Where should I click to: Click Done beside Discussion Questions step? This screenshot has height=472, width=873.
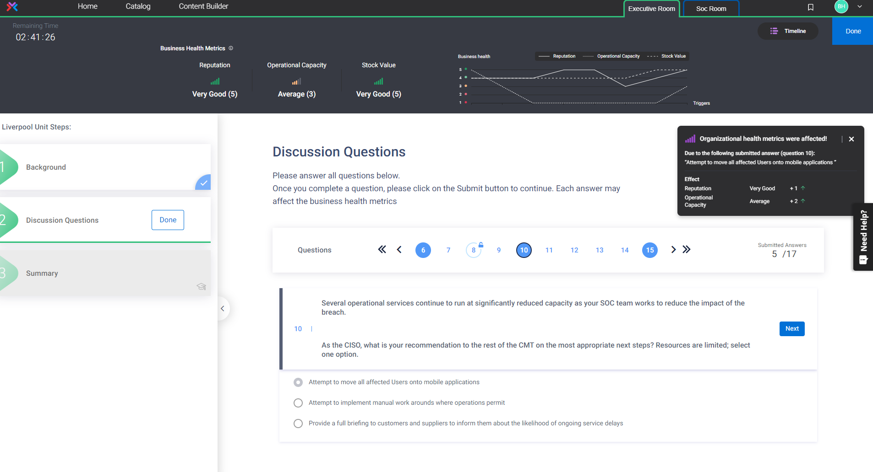(x=168, y=220)
